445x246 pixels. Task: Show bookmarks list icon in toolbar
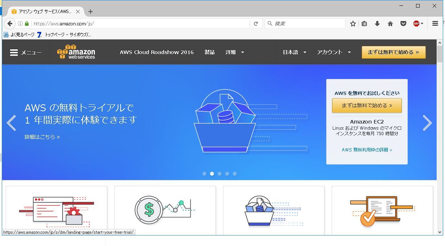click(x=364, y=24)
